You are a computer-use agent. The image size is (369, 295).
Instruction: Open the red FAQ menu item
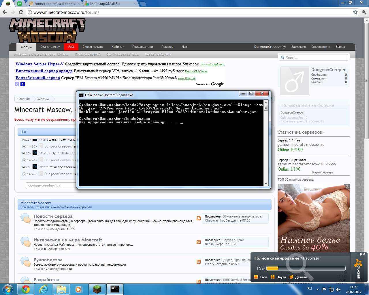pos(71,47)
